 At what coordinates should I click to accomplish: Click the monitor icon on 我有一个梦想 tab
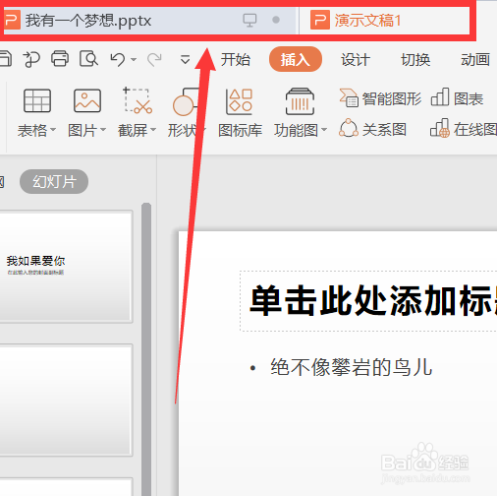pyautogui.click(x=249, y=21)
